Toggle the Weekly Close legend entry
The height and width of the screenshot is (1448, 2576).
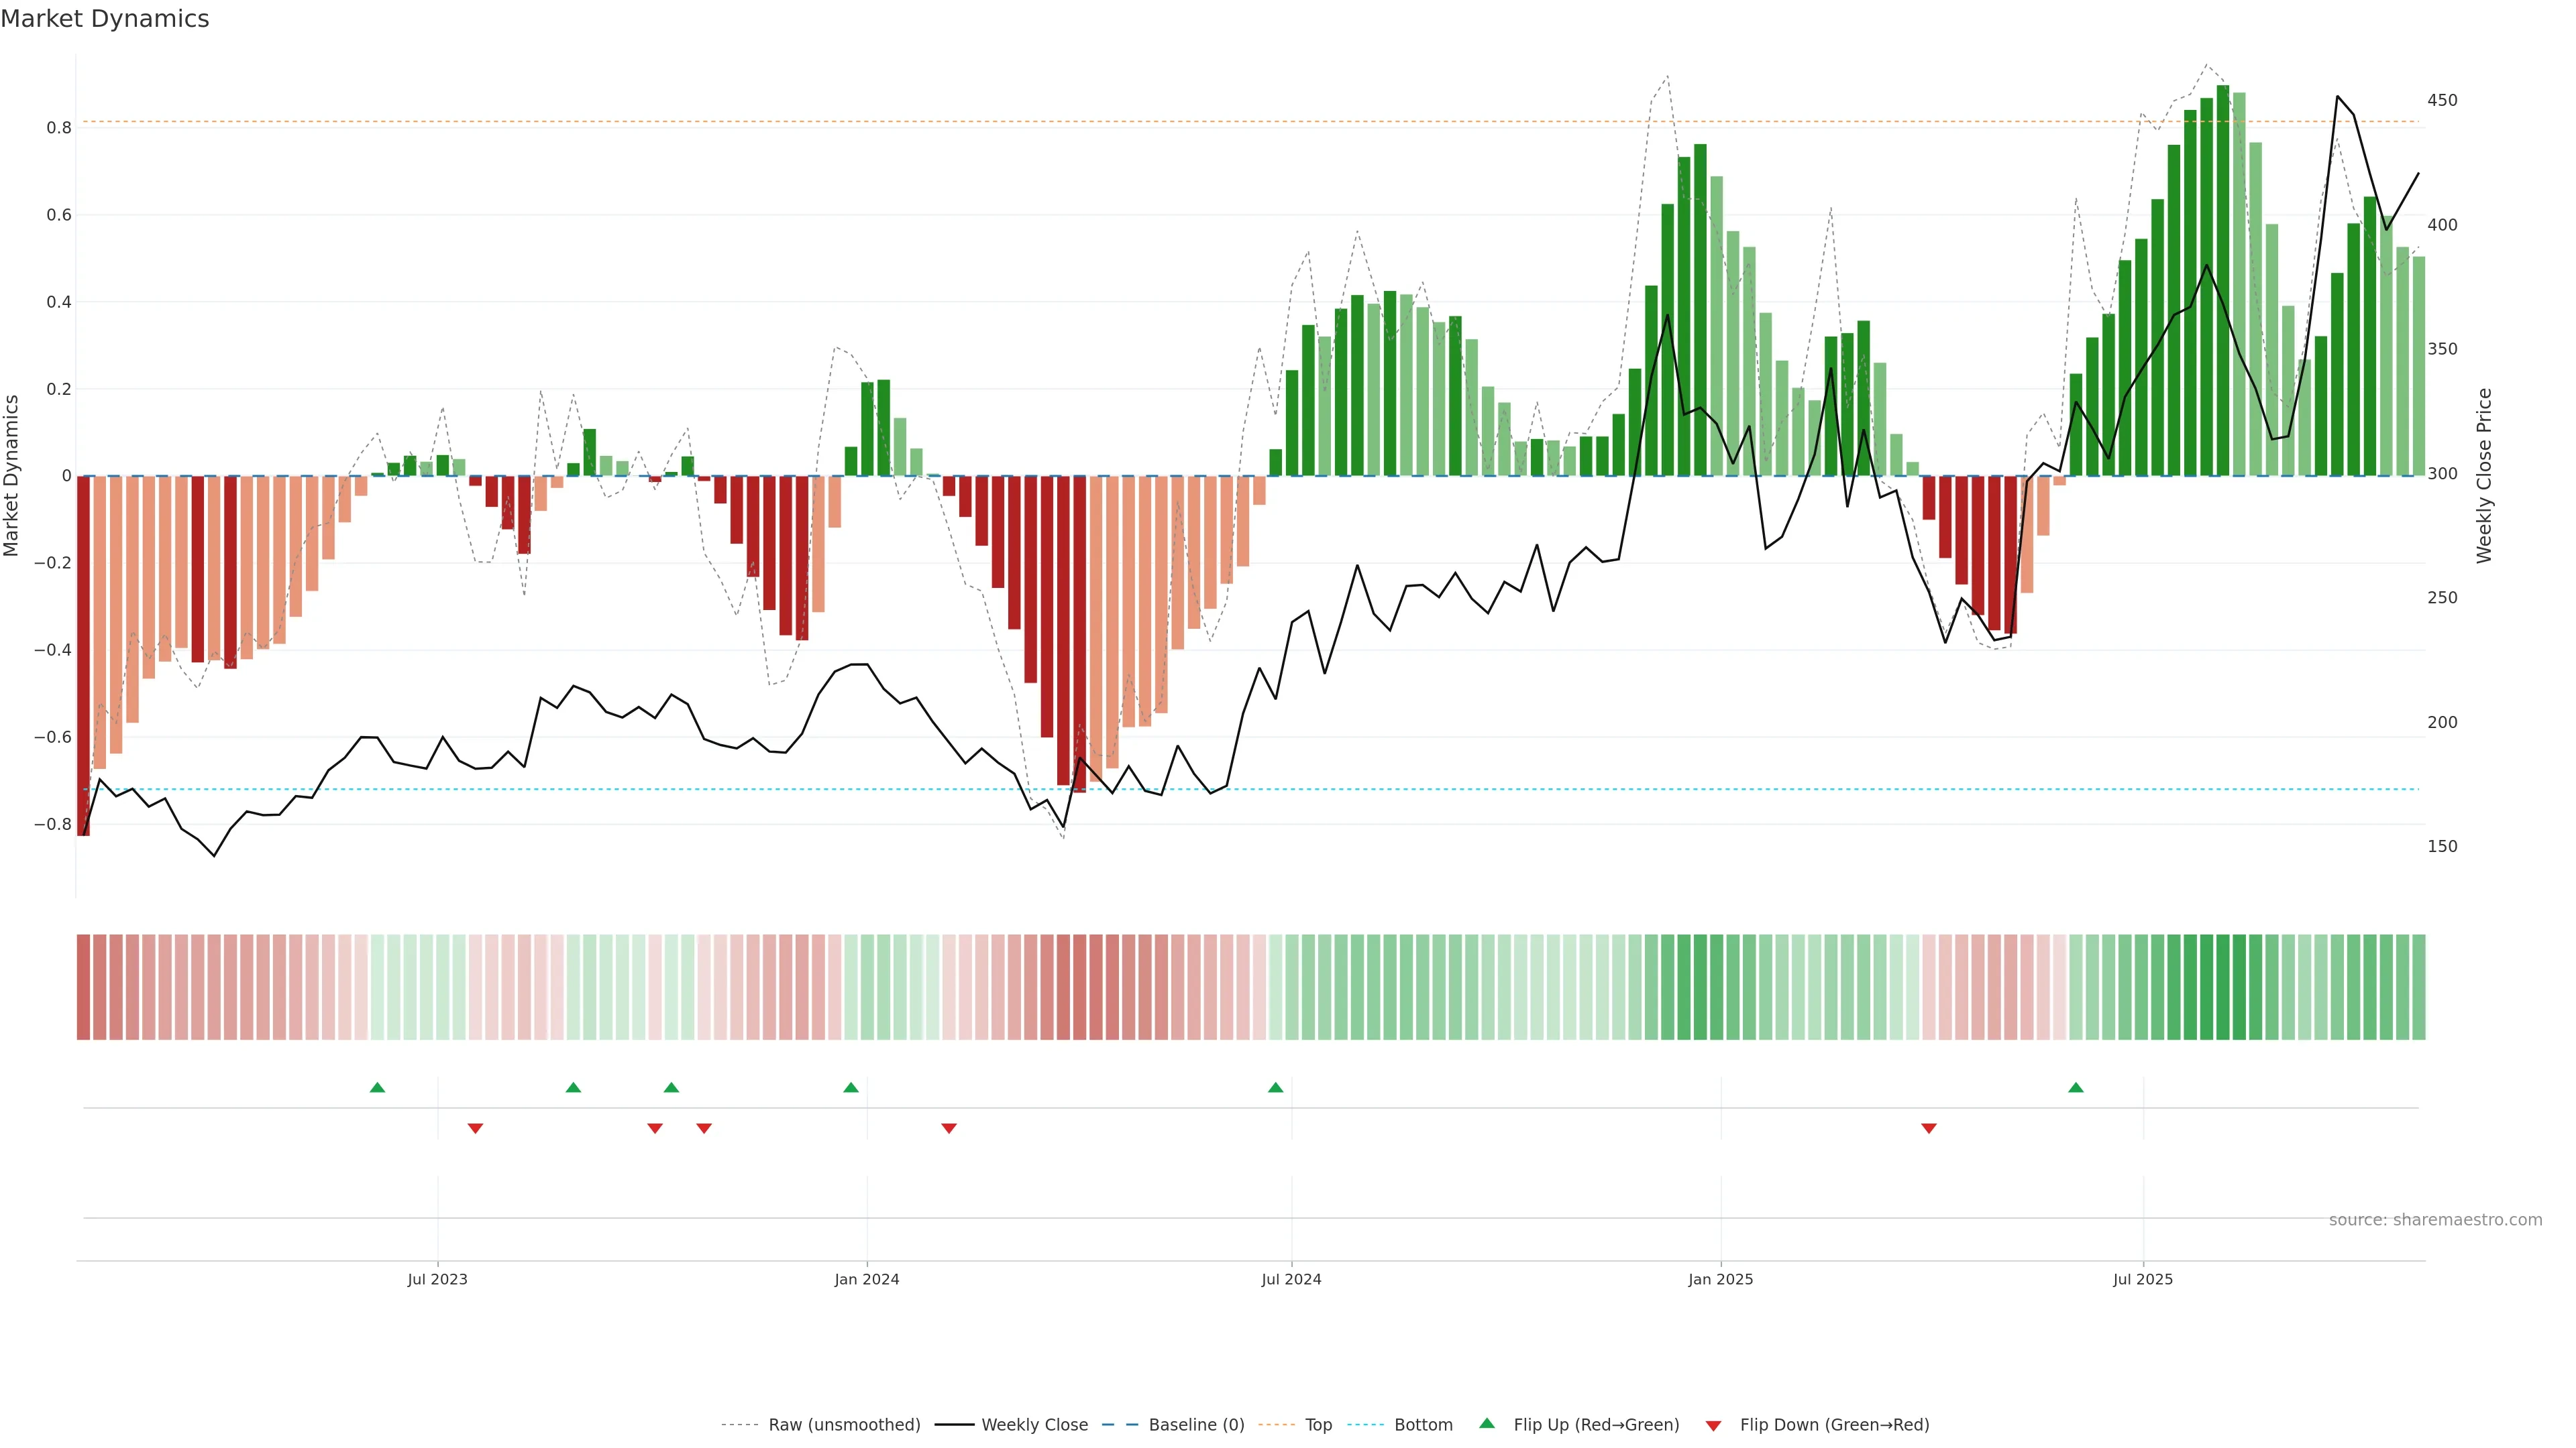(1034, 1425)
